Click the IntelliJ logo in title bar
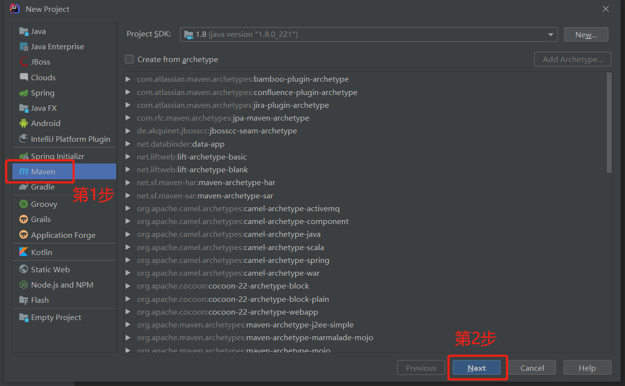The width and height of the screenshot is (625, 386). (x=15, y=9)
